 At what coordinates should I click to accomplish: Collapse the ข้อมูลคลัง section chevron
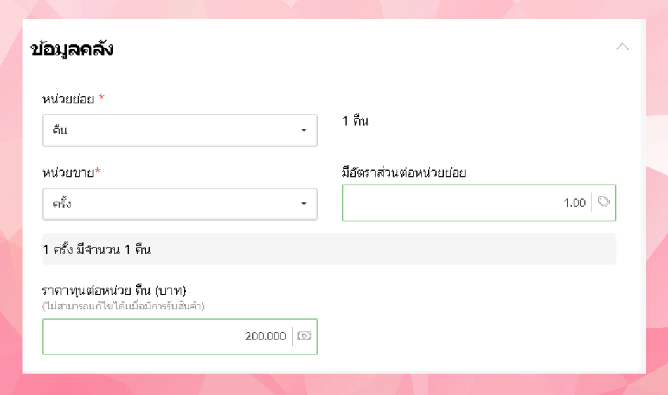coord(622,47)
